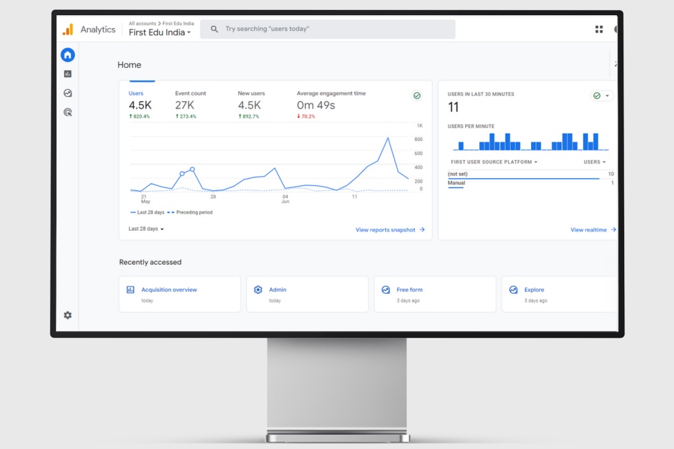The width and height of the screenshot is (674, 449).
Task: Open the First Edu India property dropdown
Action: [x=160, y=32]
